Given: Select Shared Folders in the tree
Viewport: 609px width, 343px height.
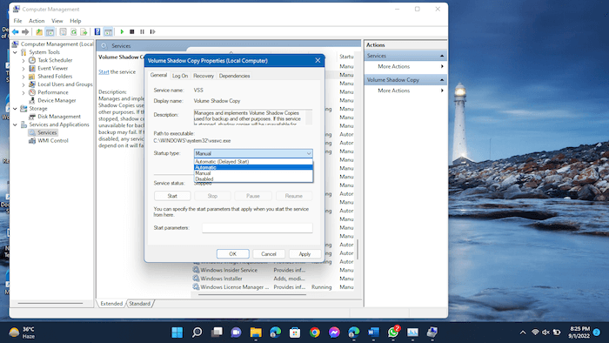Looking at the screenshot, I should pyautogui.click(x=55, y=77).
